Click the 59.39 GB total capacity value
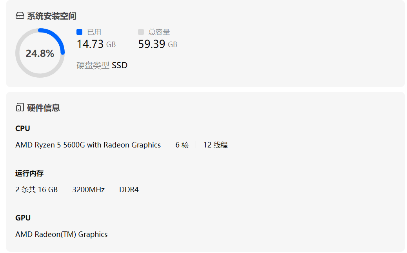Screen dimensions: 407x253 tap(158, 44)
